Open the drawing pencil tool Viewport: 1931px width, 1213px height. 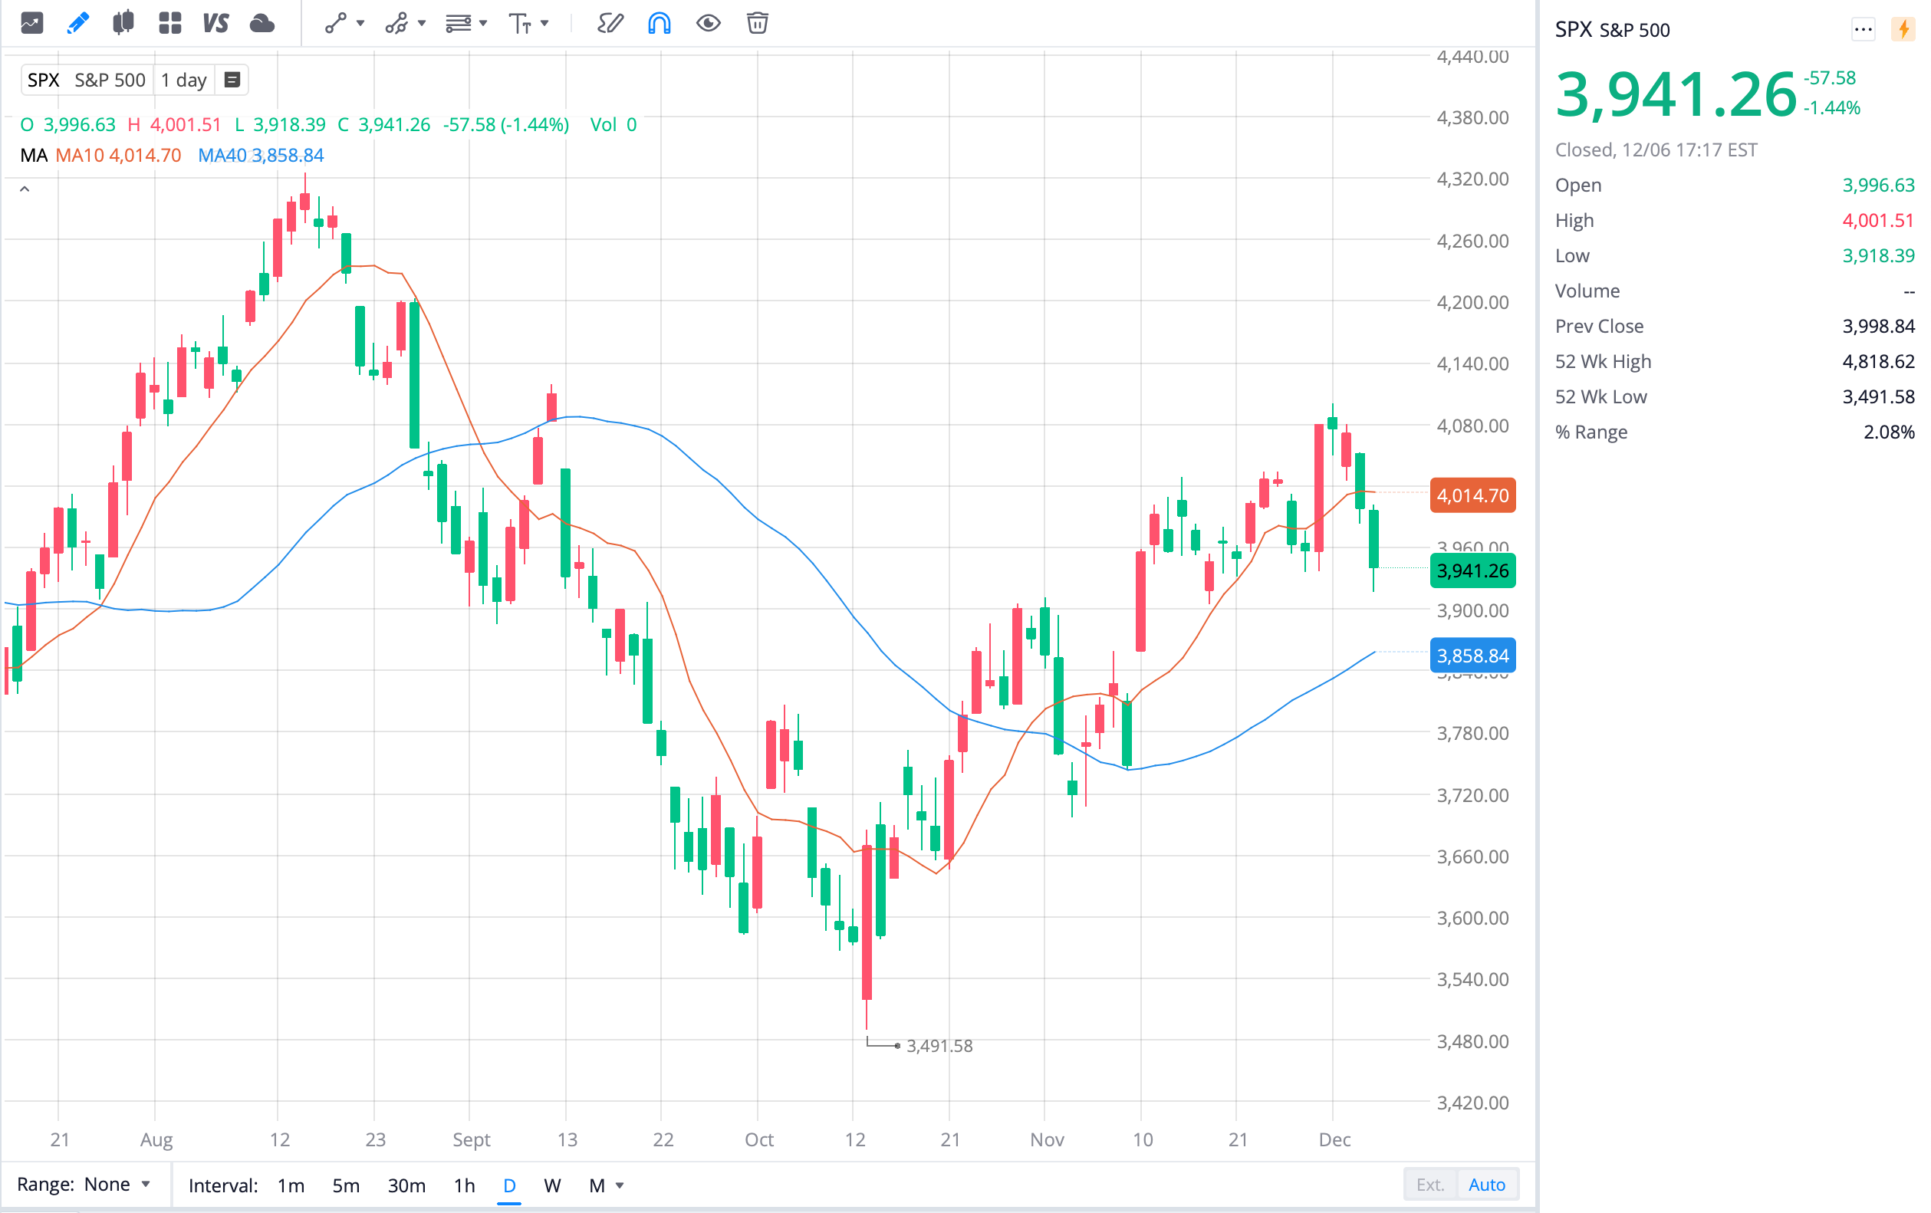[x=77, y=23]
